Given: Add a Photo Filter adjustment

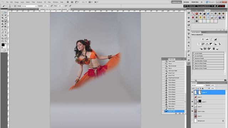Looking at the screenshot, I should 215,44.
